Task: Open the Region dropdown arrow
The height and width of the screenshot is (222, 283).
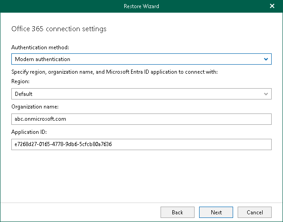Action: tap(266, 94)
